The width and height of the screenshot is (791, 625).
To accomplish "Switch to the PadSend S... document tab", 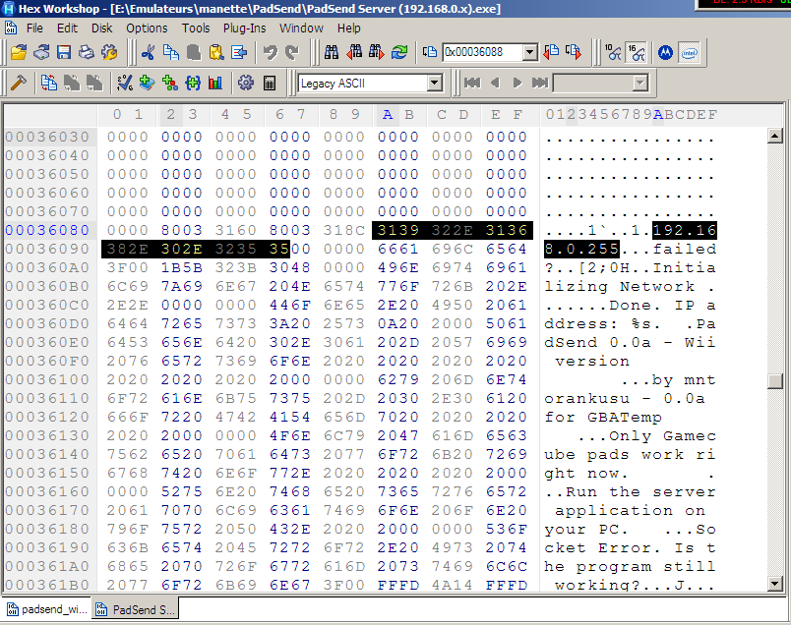I will [x=136, y=609].
